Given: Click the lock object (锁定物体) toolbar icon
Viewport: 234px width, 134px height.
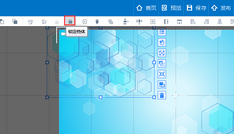Looking at the screenshot, I should [70, 22].
